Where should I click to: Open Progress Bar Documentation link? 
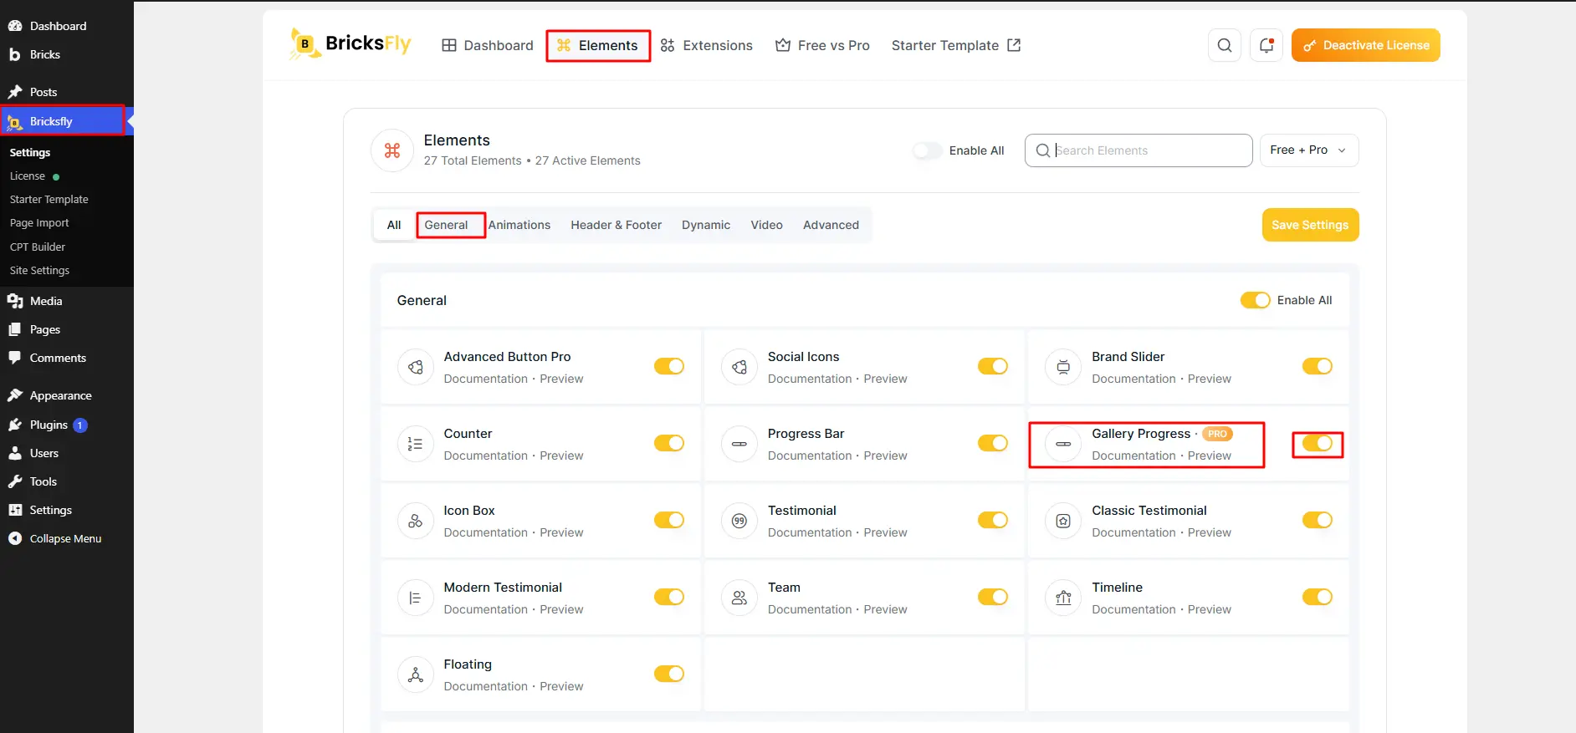click(x=810, y=456)
